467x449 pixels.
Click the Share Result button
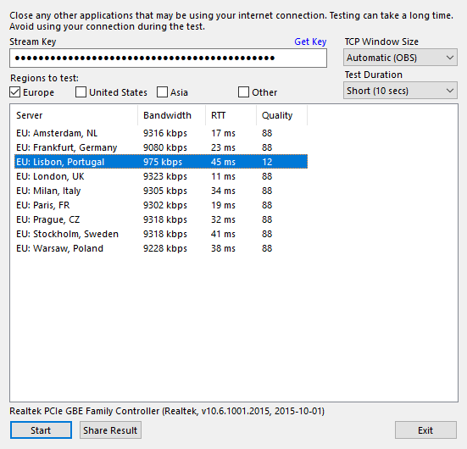[110, 430]
